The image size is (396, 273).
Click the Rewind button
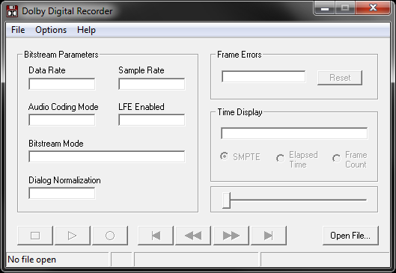tap(193, 236)
